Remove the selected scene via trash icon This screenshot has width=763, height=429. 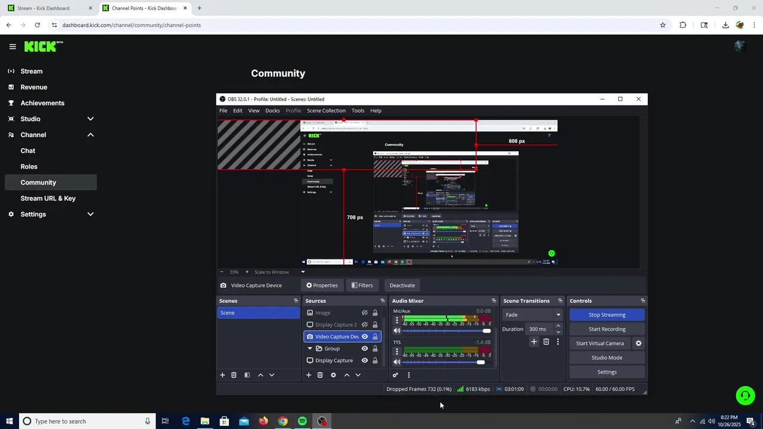(x=234, y=375)
